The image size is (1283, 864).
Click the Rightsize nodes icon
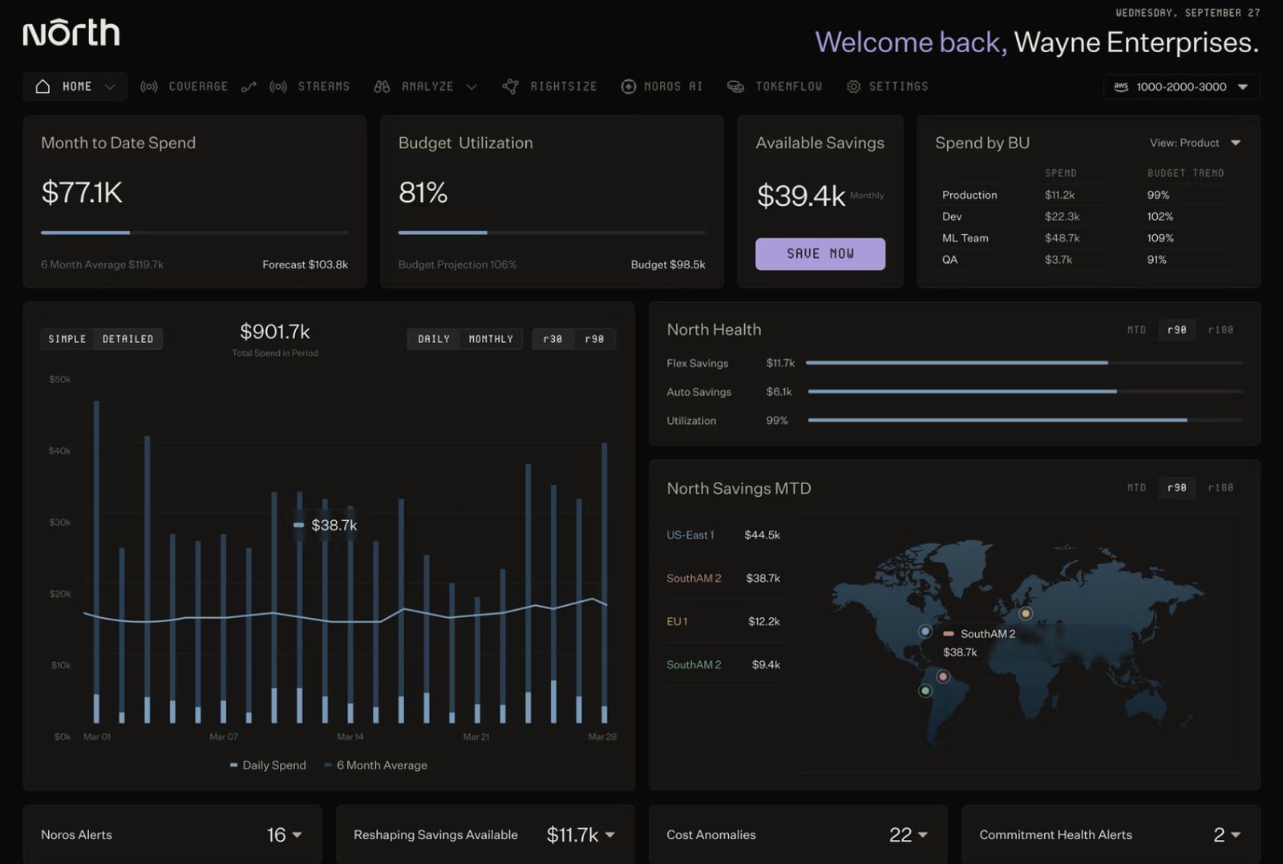[x=510, y=87]
